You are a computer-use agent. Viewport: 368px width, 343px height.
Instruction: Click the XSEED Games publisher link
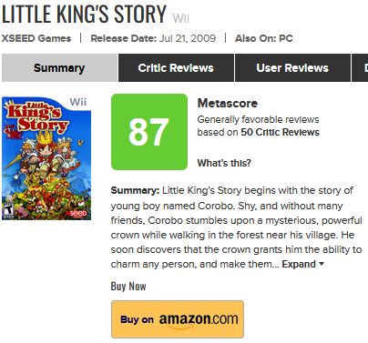[x=36, y=38]
